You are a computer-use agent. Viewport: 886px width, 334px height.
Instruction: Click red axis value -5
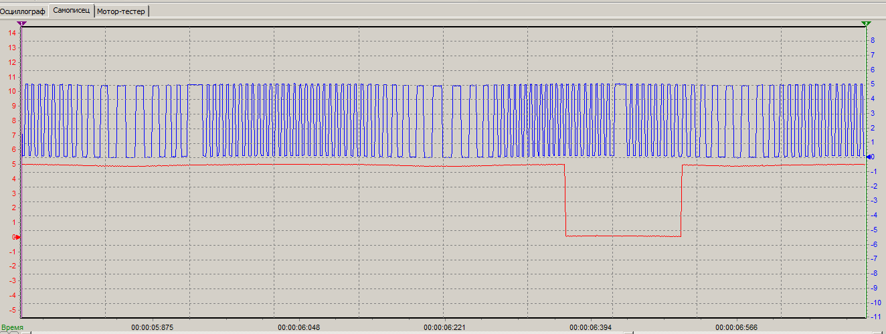tap(11, 309)
